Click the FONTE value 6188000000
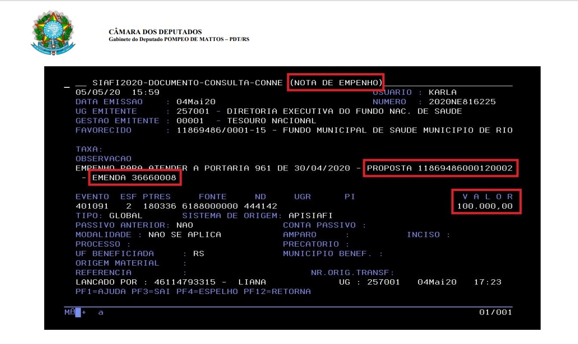Screen dimensions: 578x344 [x=210, y=206]
